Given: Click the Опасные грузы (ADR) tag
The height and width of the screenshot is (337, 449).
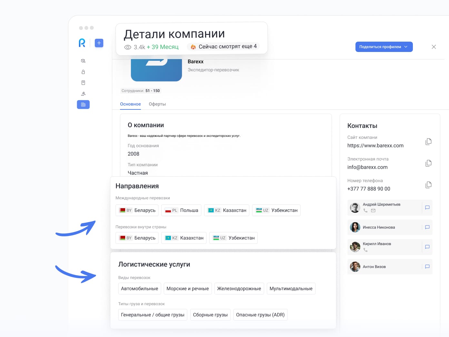Looking at the screenshot, I should [260, 315].
